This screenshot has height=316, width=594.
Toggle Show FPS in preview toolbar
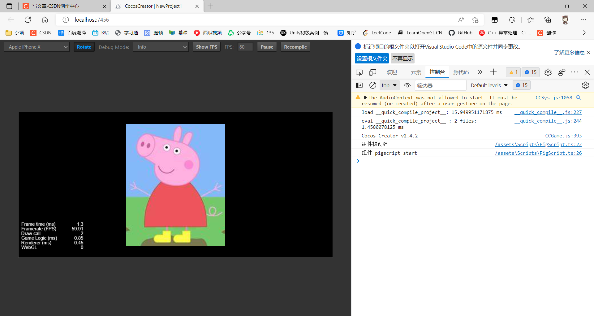[206, 47]
